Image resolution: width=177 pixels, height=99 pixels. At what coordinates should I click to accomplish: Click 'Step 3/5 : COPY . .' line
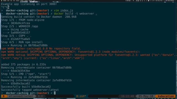[x=16, y=36]
